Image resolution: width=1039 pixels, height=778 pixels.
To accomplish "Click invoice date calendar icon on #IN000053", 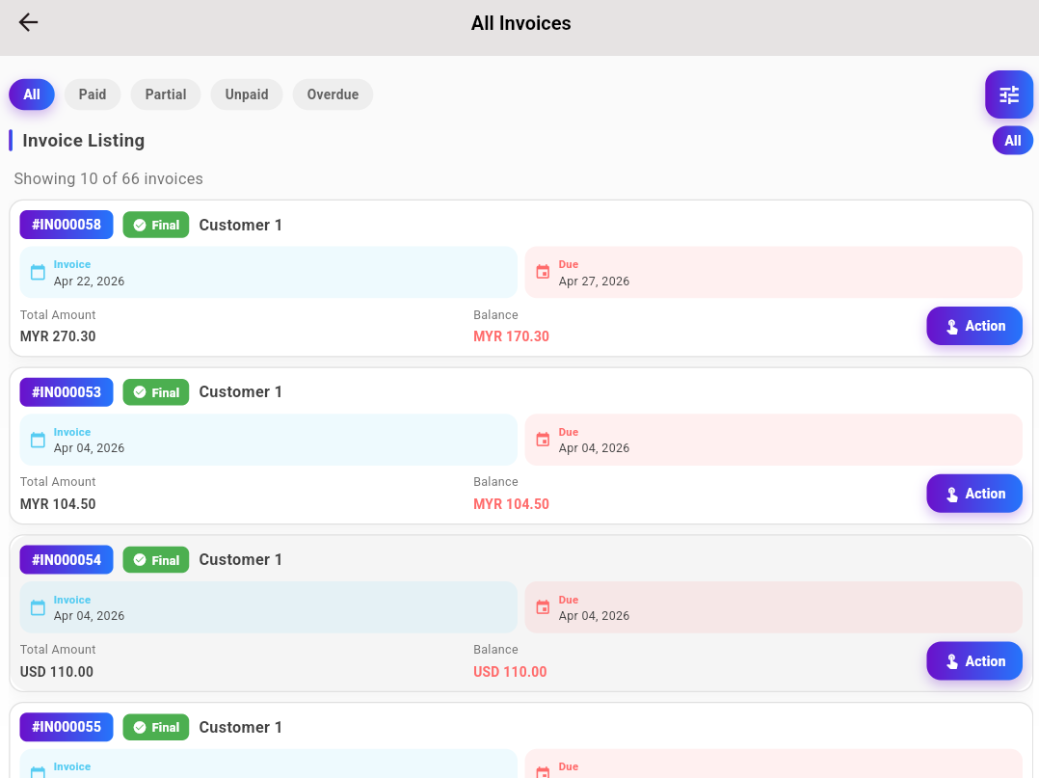I will click(x=38, y=440).
